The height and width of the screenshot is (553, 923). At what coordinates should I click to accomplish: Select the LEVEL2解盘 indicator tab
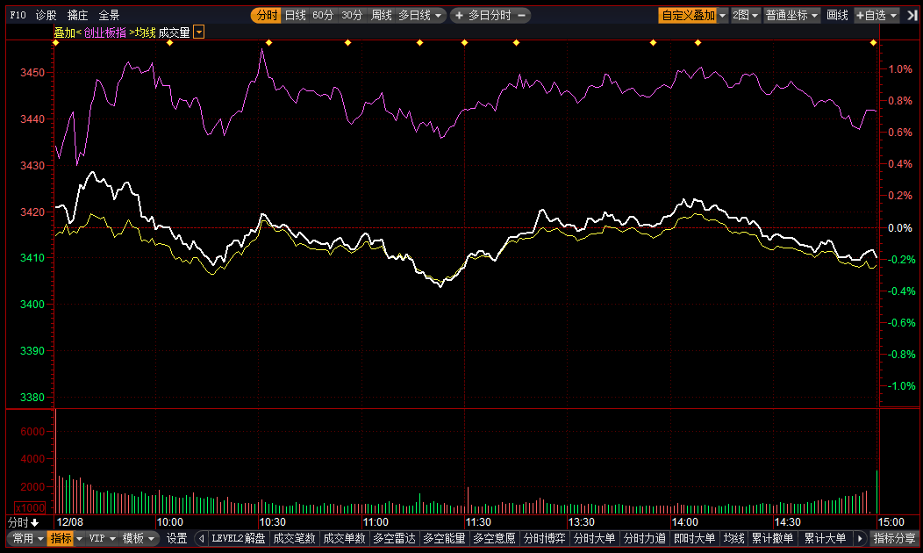pyautogui.click(x=238, y=539)
